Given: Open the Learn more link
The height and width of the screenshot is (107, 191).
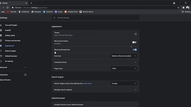Looking at the screenshot, I should click(87, 84).
